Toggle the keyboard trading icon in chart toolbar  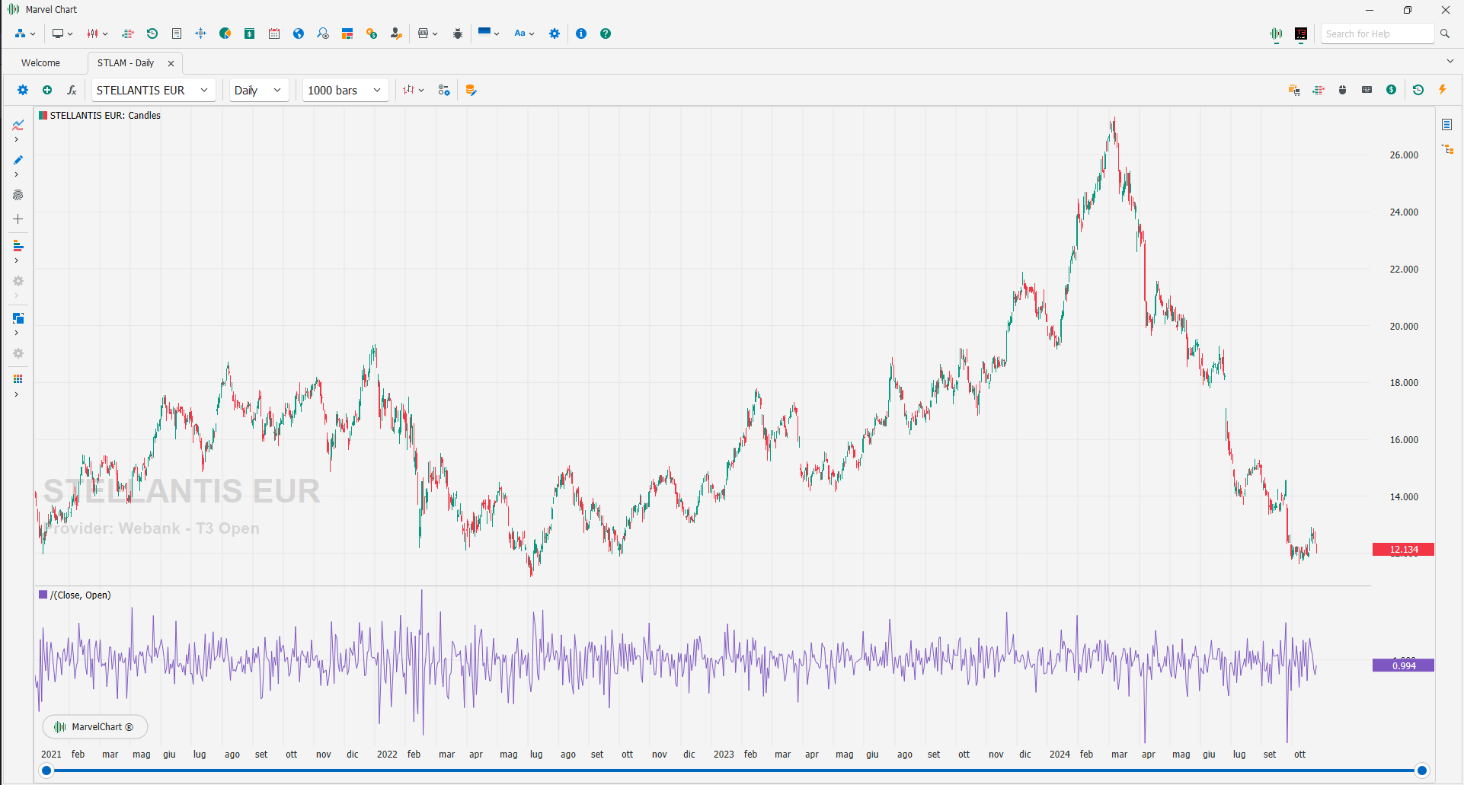[1367, 90]
